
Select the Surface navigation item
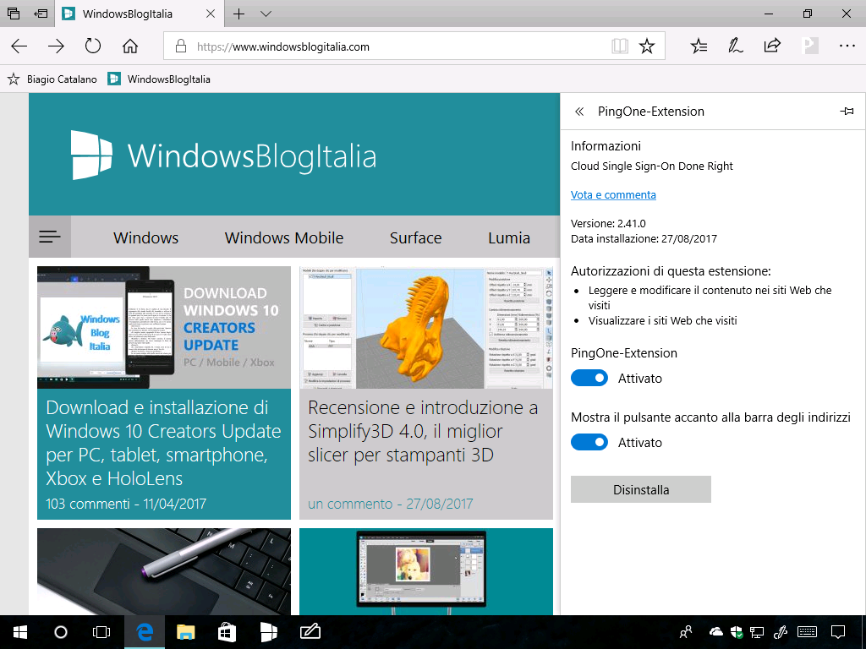(x=415, y=237)
